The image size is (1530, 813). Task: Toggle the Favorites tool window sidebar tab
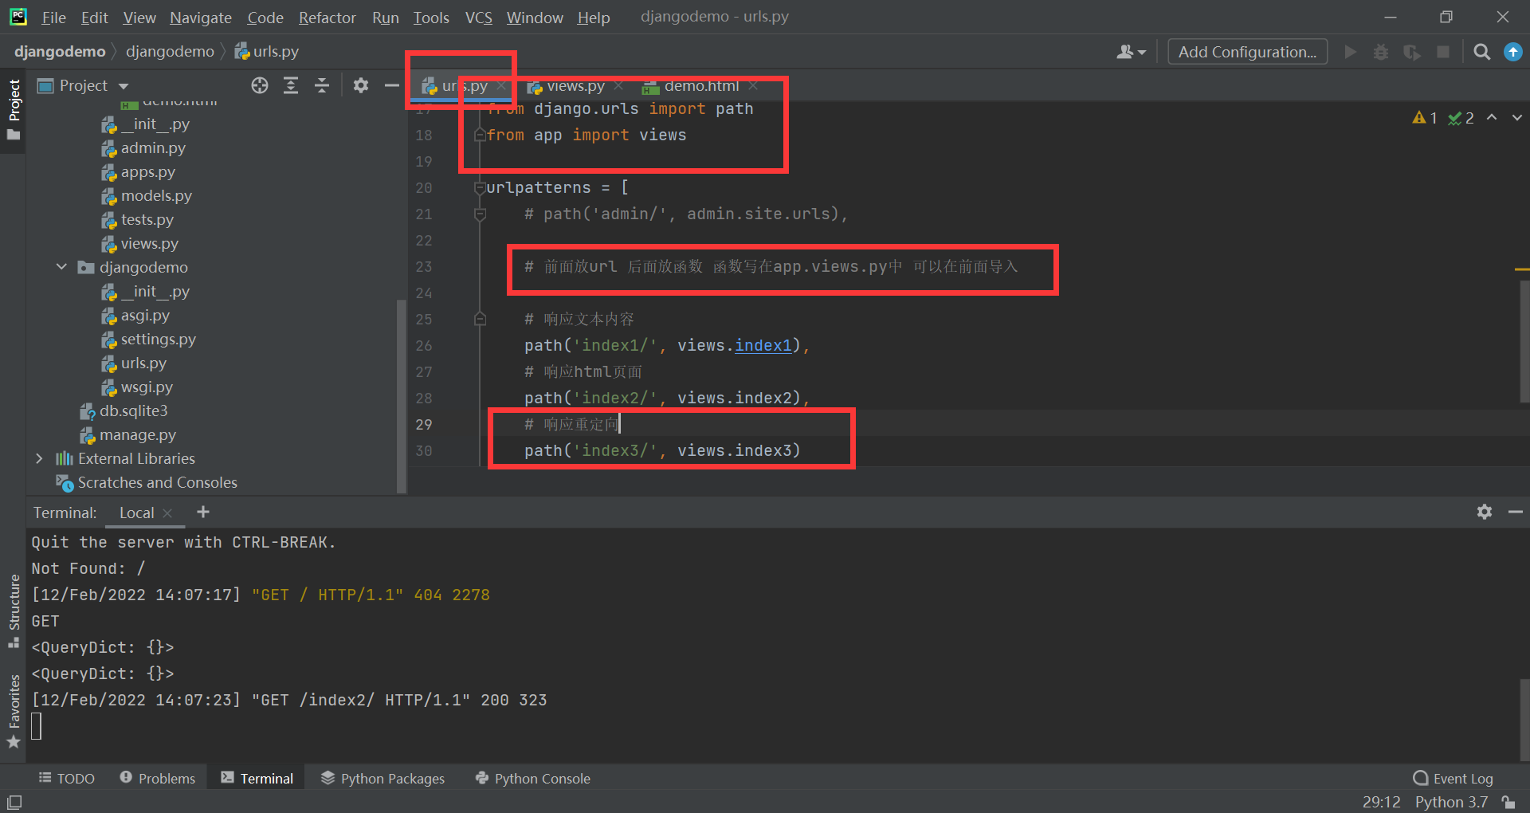tap(14, 711)
